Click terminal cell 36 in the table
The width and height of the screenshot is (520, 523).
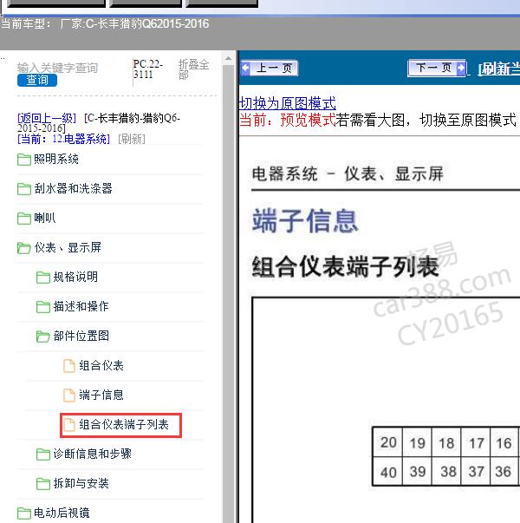pyautogui.click(x=504, y=471)
